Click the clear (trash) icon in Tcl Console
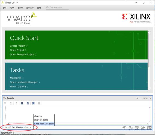Screen dimensions: 155x135 click(39, 103)
